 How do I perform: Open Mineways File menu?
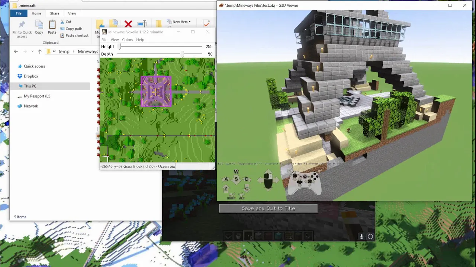coord(104,40)
